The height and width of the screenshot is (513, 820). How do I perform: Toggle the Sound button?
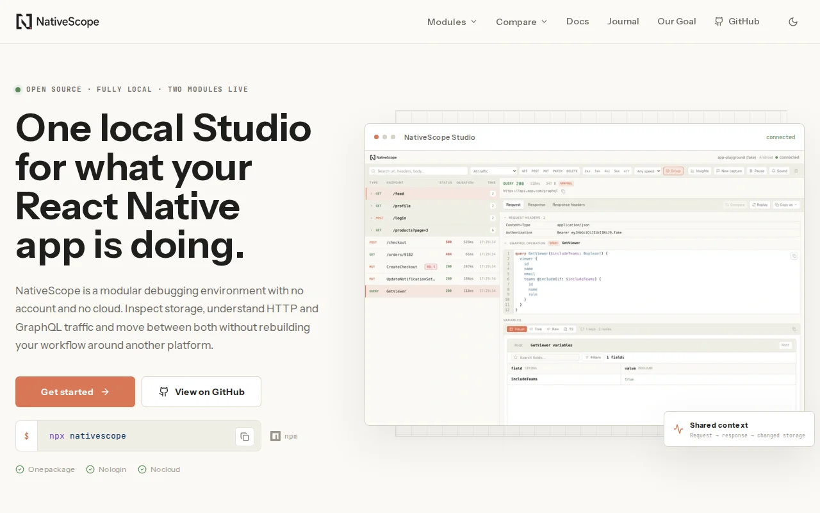click(780, 171)
